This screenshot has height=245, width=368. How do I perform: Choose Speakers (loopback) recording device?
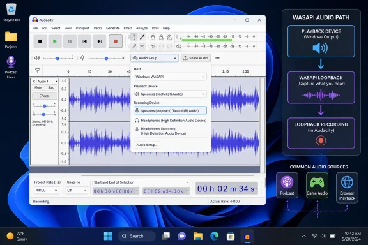(170, 110)
